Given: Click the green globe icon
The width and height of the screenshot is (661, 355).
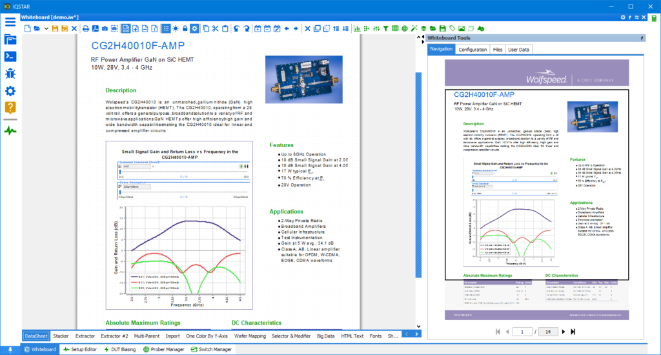Looking at the screenshot, I should [x=405, y=28].
